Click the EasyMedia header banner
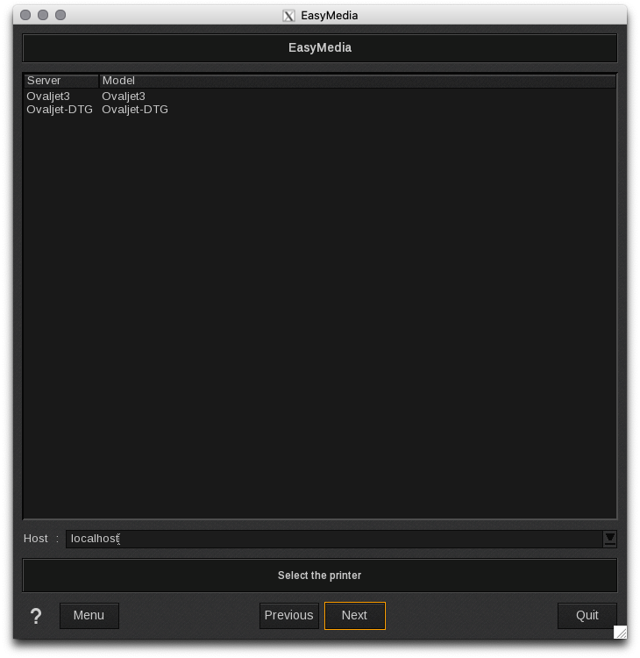This screenshot has height=658, width=640. point(320,48)
